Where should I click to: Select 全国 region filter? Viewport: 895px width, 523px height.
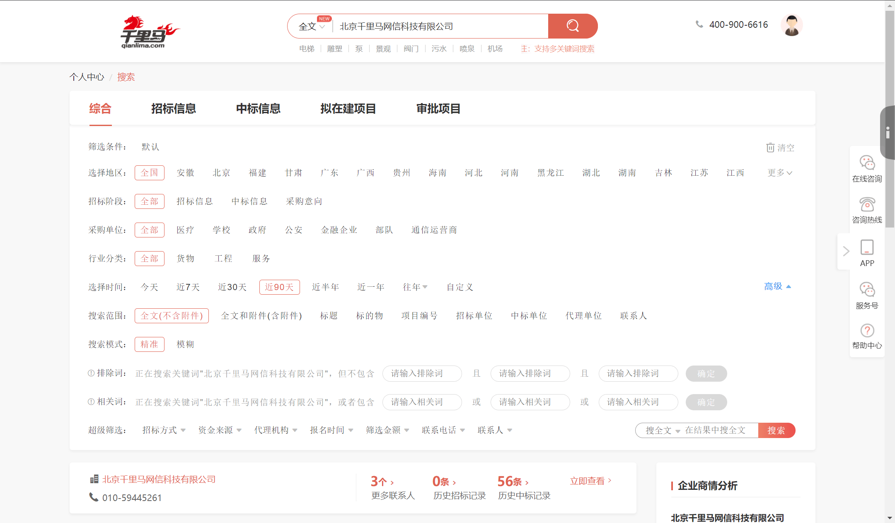[x=149, y=173]
